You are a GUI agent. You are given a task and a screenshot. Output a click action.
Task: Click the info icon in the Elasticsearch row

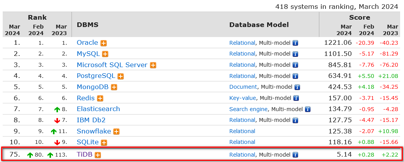308,109
